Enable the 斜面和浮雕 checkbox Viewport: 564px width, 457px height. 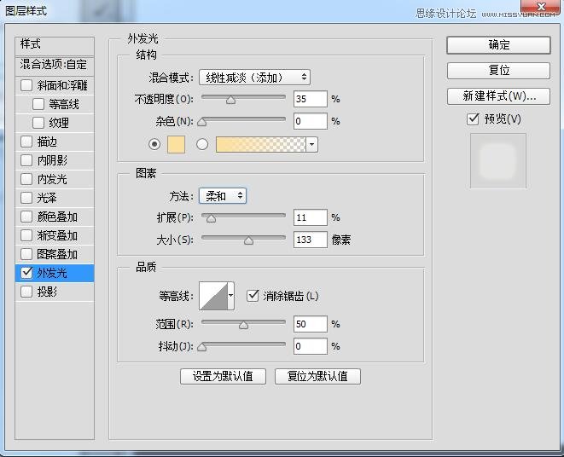(26, 85)
